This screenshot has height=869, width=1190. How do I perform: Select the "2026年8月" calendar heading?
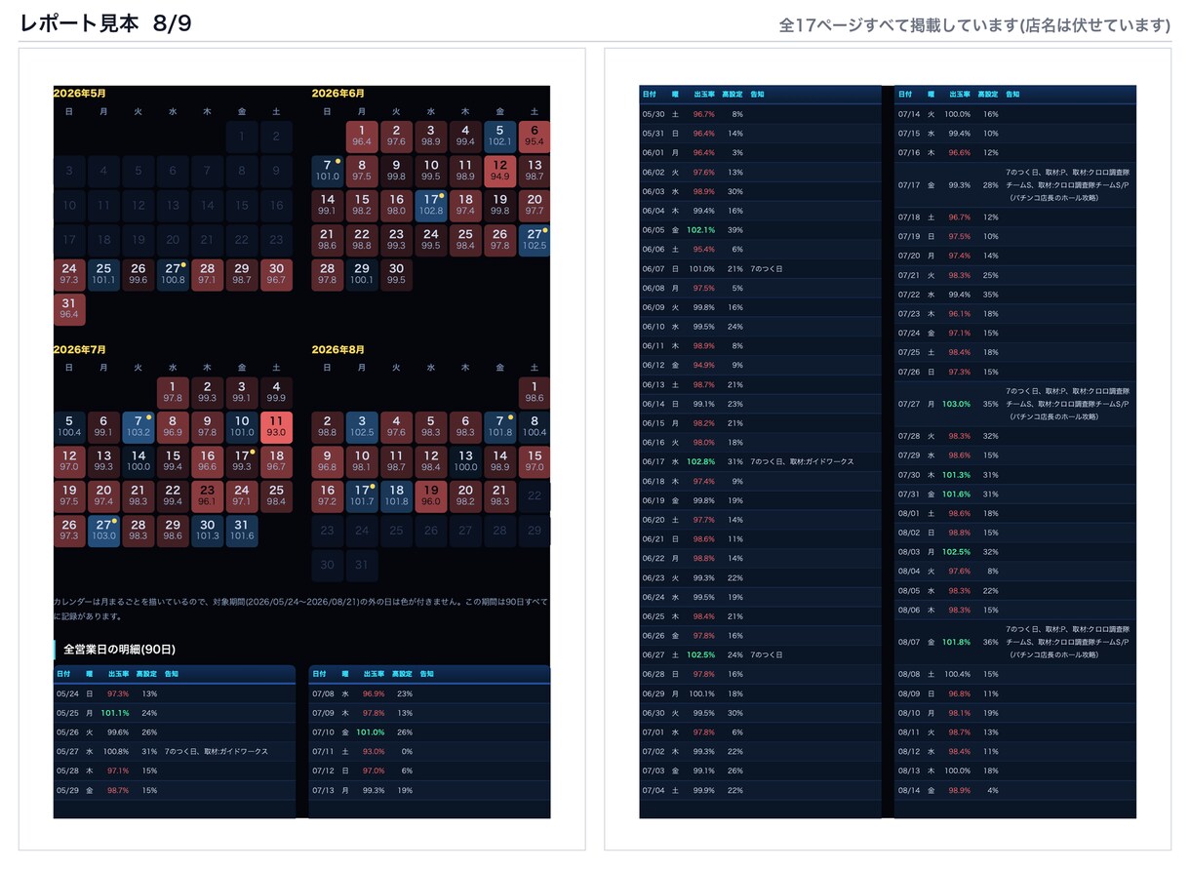(338, 349)
